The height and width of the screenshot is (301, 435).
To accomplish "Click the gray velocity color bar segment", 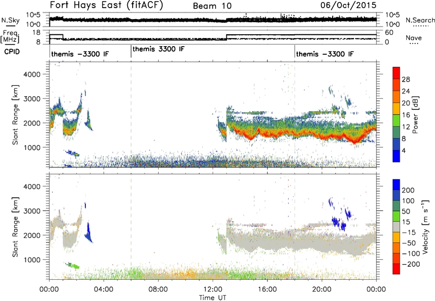I will pos(396,227).
